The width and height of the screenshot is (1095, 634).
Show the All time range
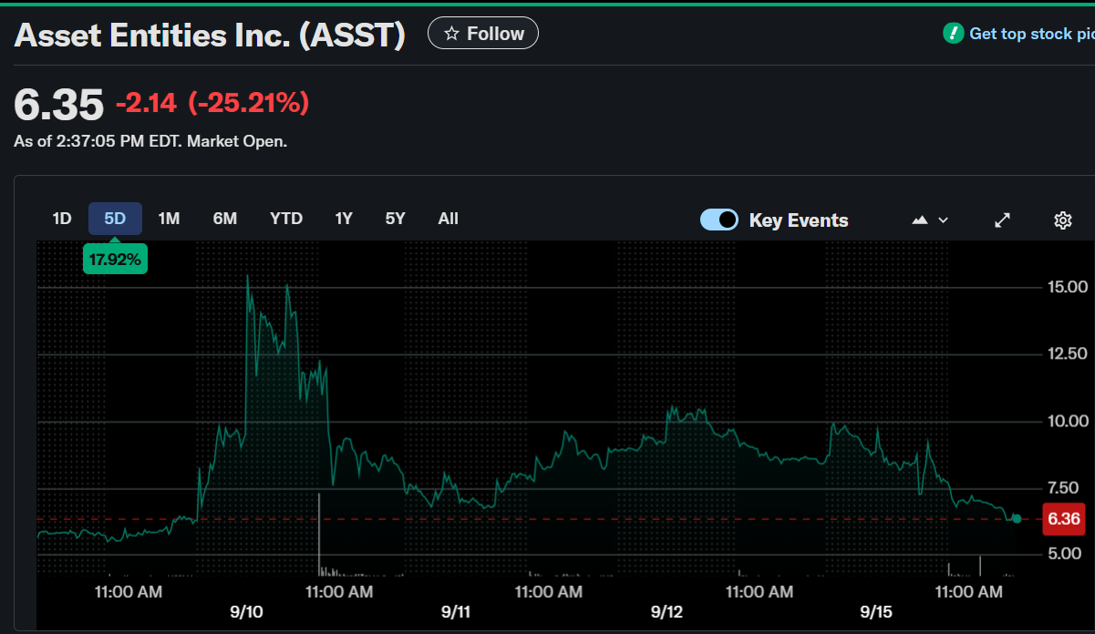point(449,219)
